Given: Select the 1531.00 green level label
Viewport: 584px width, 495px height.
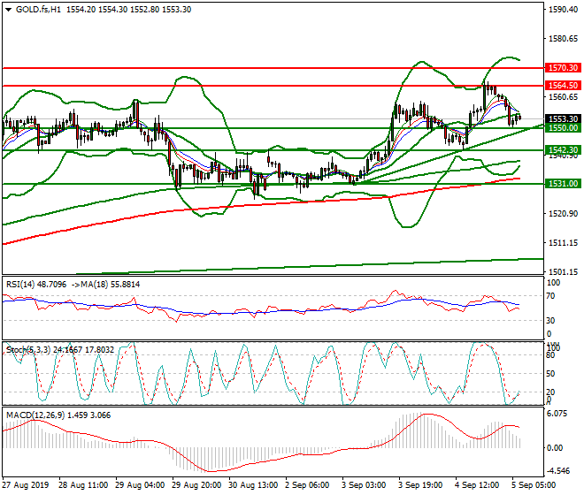Looking at the screenshot, I should 563,184.
